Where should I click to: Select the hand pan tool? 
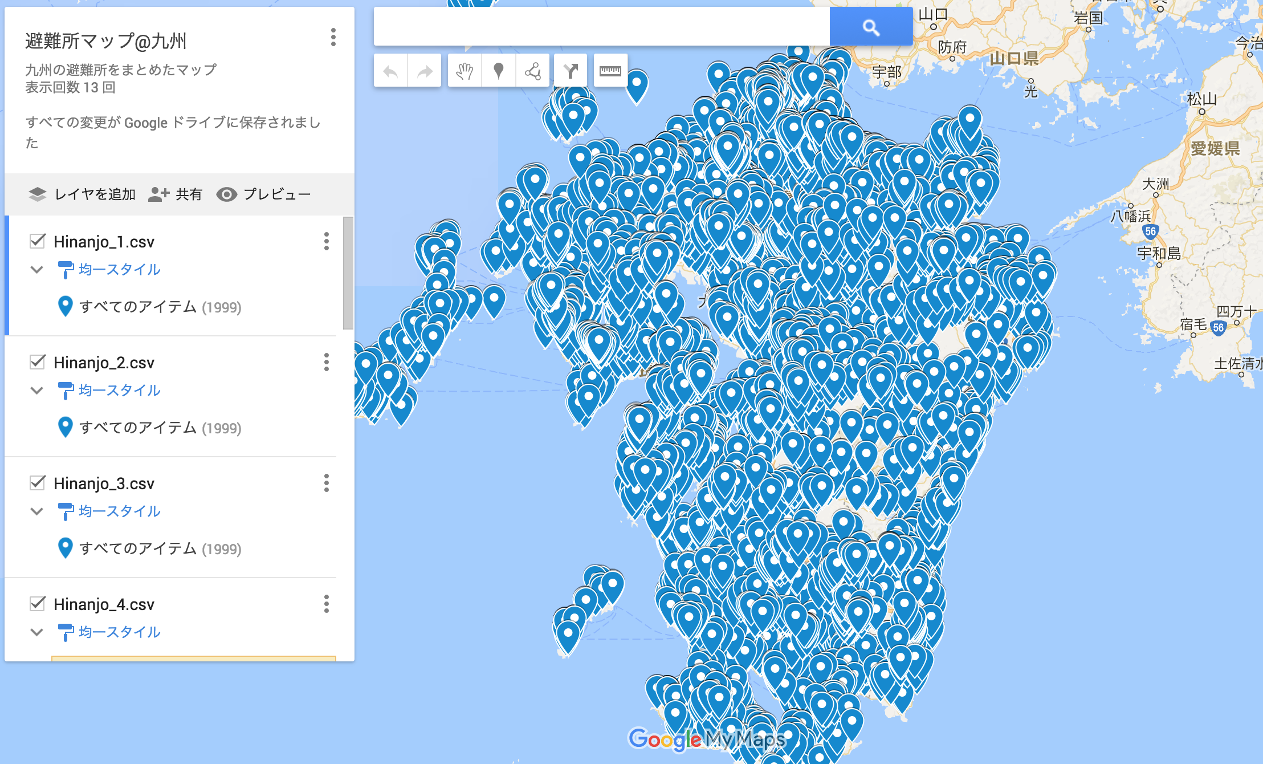465,71
